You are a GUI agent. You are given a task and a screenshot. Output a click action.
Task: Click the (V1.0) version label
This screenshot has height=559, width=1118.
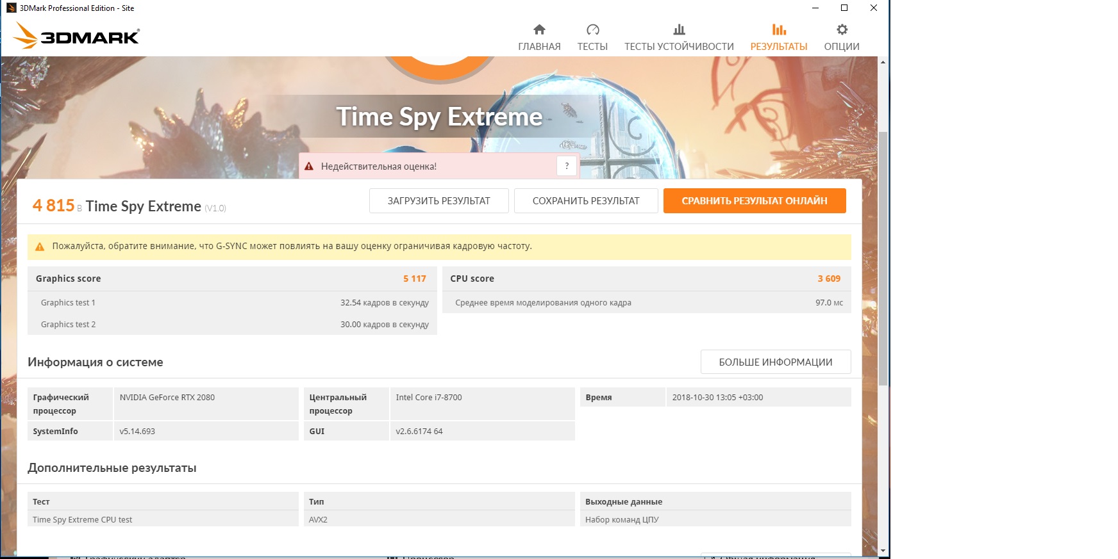tap(215, 208)
